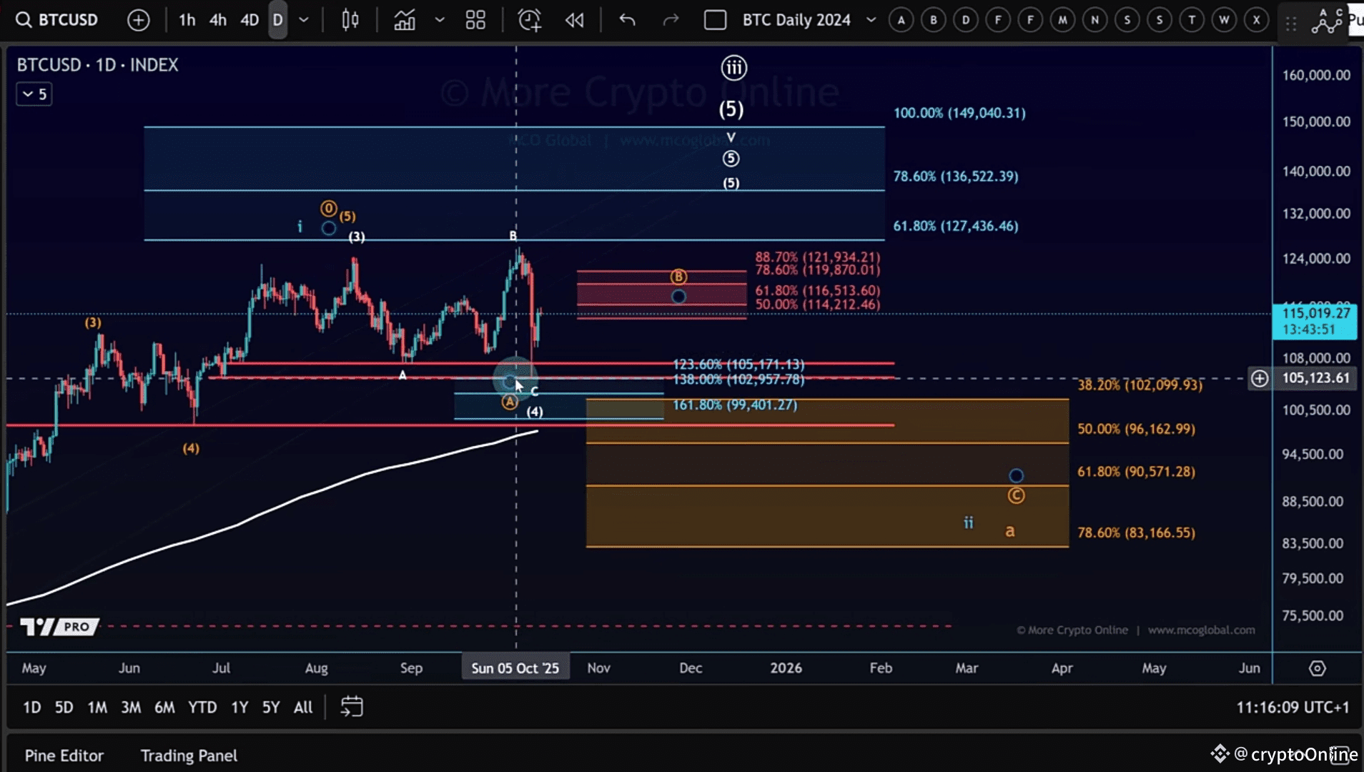Open timezone menu at 11:16:09 UTC+1
The width and height of the screenshot is (1364, 772).
tap(1293, 708)
